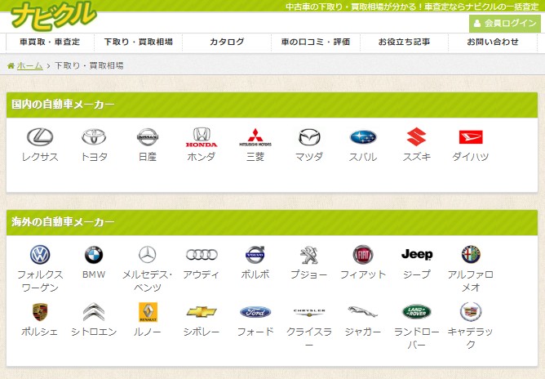Click the Volkswagen VW logo
Viewport: 545px width, 379px height.
[x=40, y=254]
